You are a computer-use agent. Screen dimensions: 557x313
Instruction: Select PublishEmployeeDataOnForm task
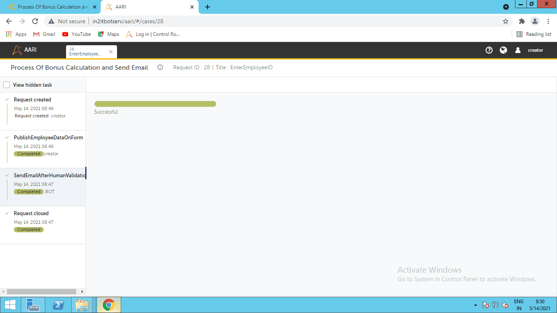(x=43, y=149)
